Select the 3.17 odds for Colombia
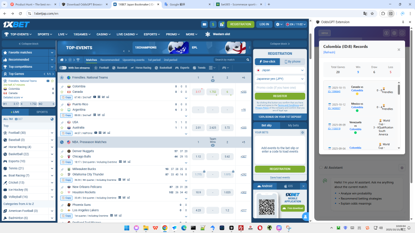 coord(198,92)
